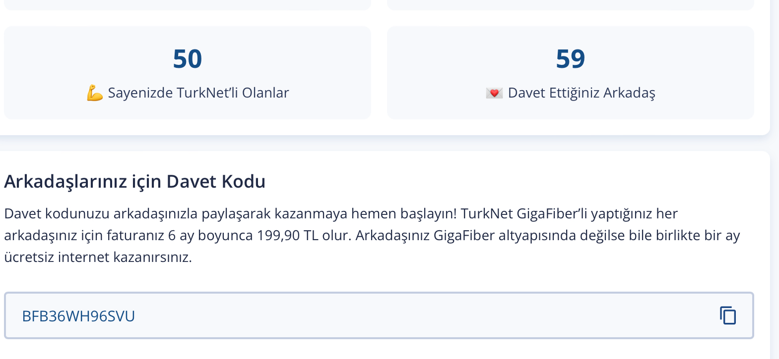Click the Sayenizde TurkNet'li Olanlar label
The image size is (779, 359).
click(x=198, y=93)
